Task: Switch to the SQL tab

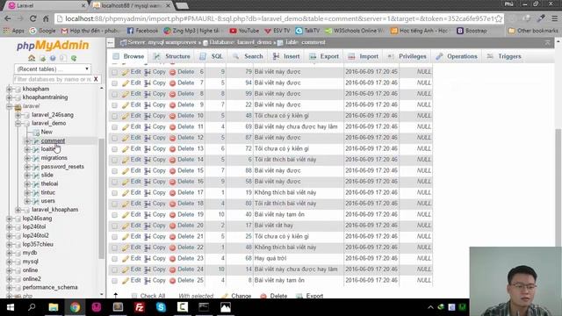Action: [212, 56]
